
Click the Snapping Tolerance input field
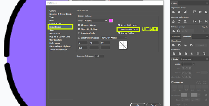click(99, 56)
